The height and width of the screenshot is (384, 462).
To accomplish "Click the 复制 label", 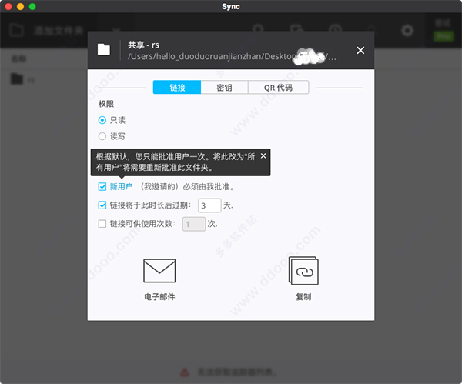I will point(303,296).
